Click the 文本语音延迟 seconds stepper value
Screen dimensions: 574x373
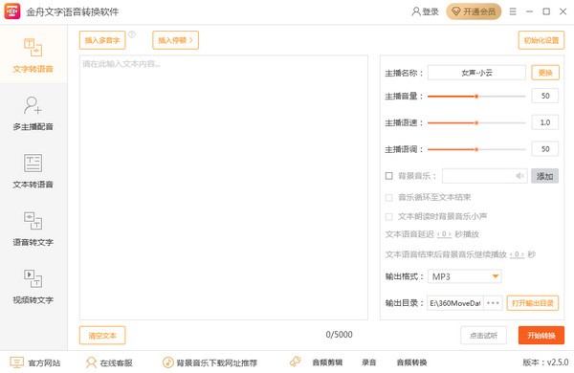coord(444,234)
